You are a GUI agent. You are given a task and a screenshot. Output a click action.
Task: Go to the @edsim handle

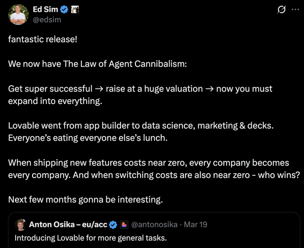coord(47,19)
